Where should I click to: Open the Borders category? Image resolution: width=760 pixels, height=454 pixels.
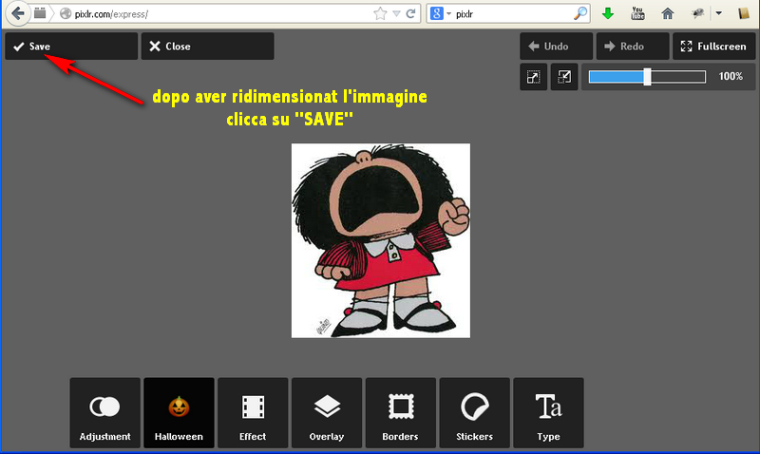tap(400, 413)
